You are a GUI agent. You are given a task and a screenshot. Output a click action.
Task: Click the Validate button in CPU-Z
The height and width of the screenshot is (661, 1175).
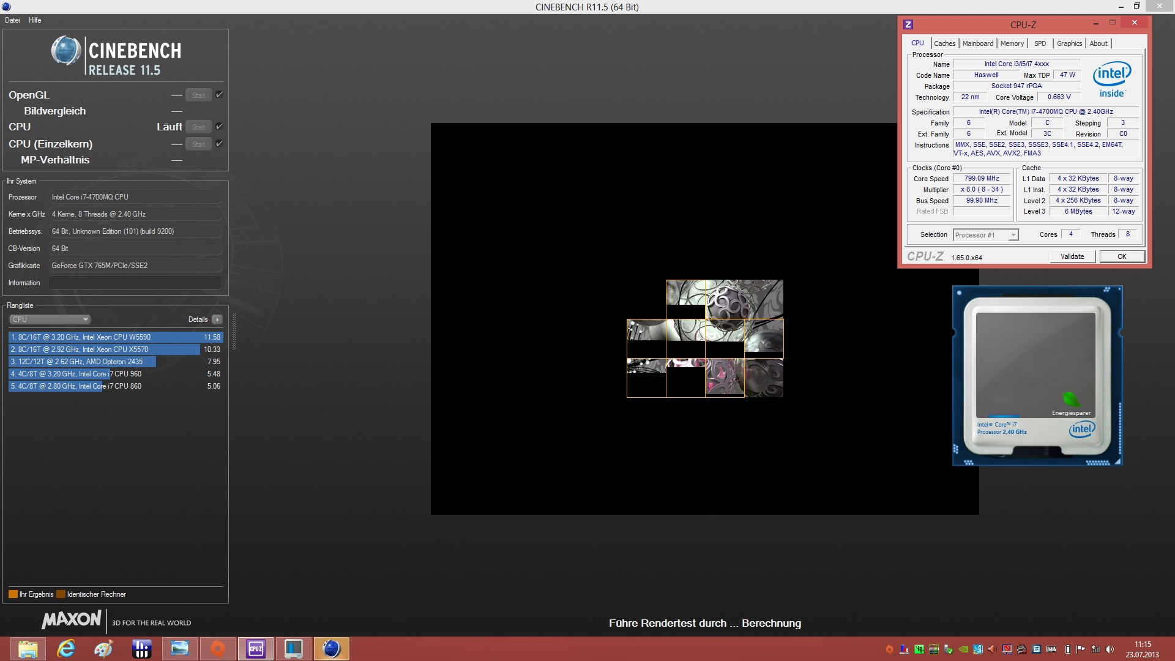1072,256
